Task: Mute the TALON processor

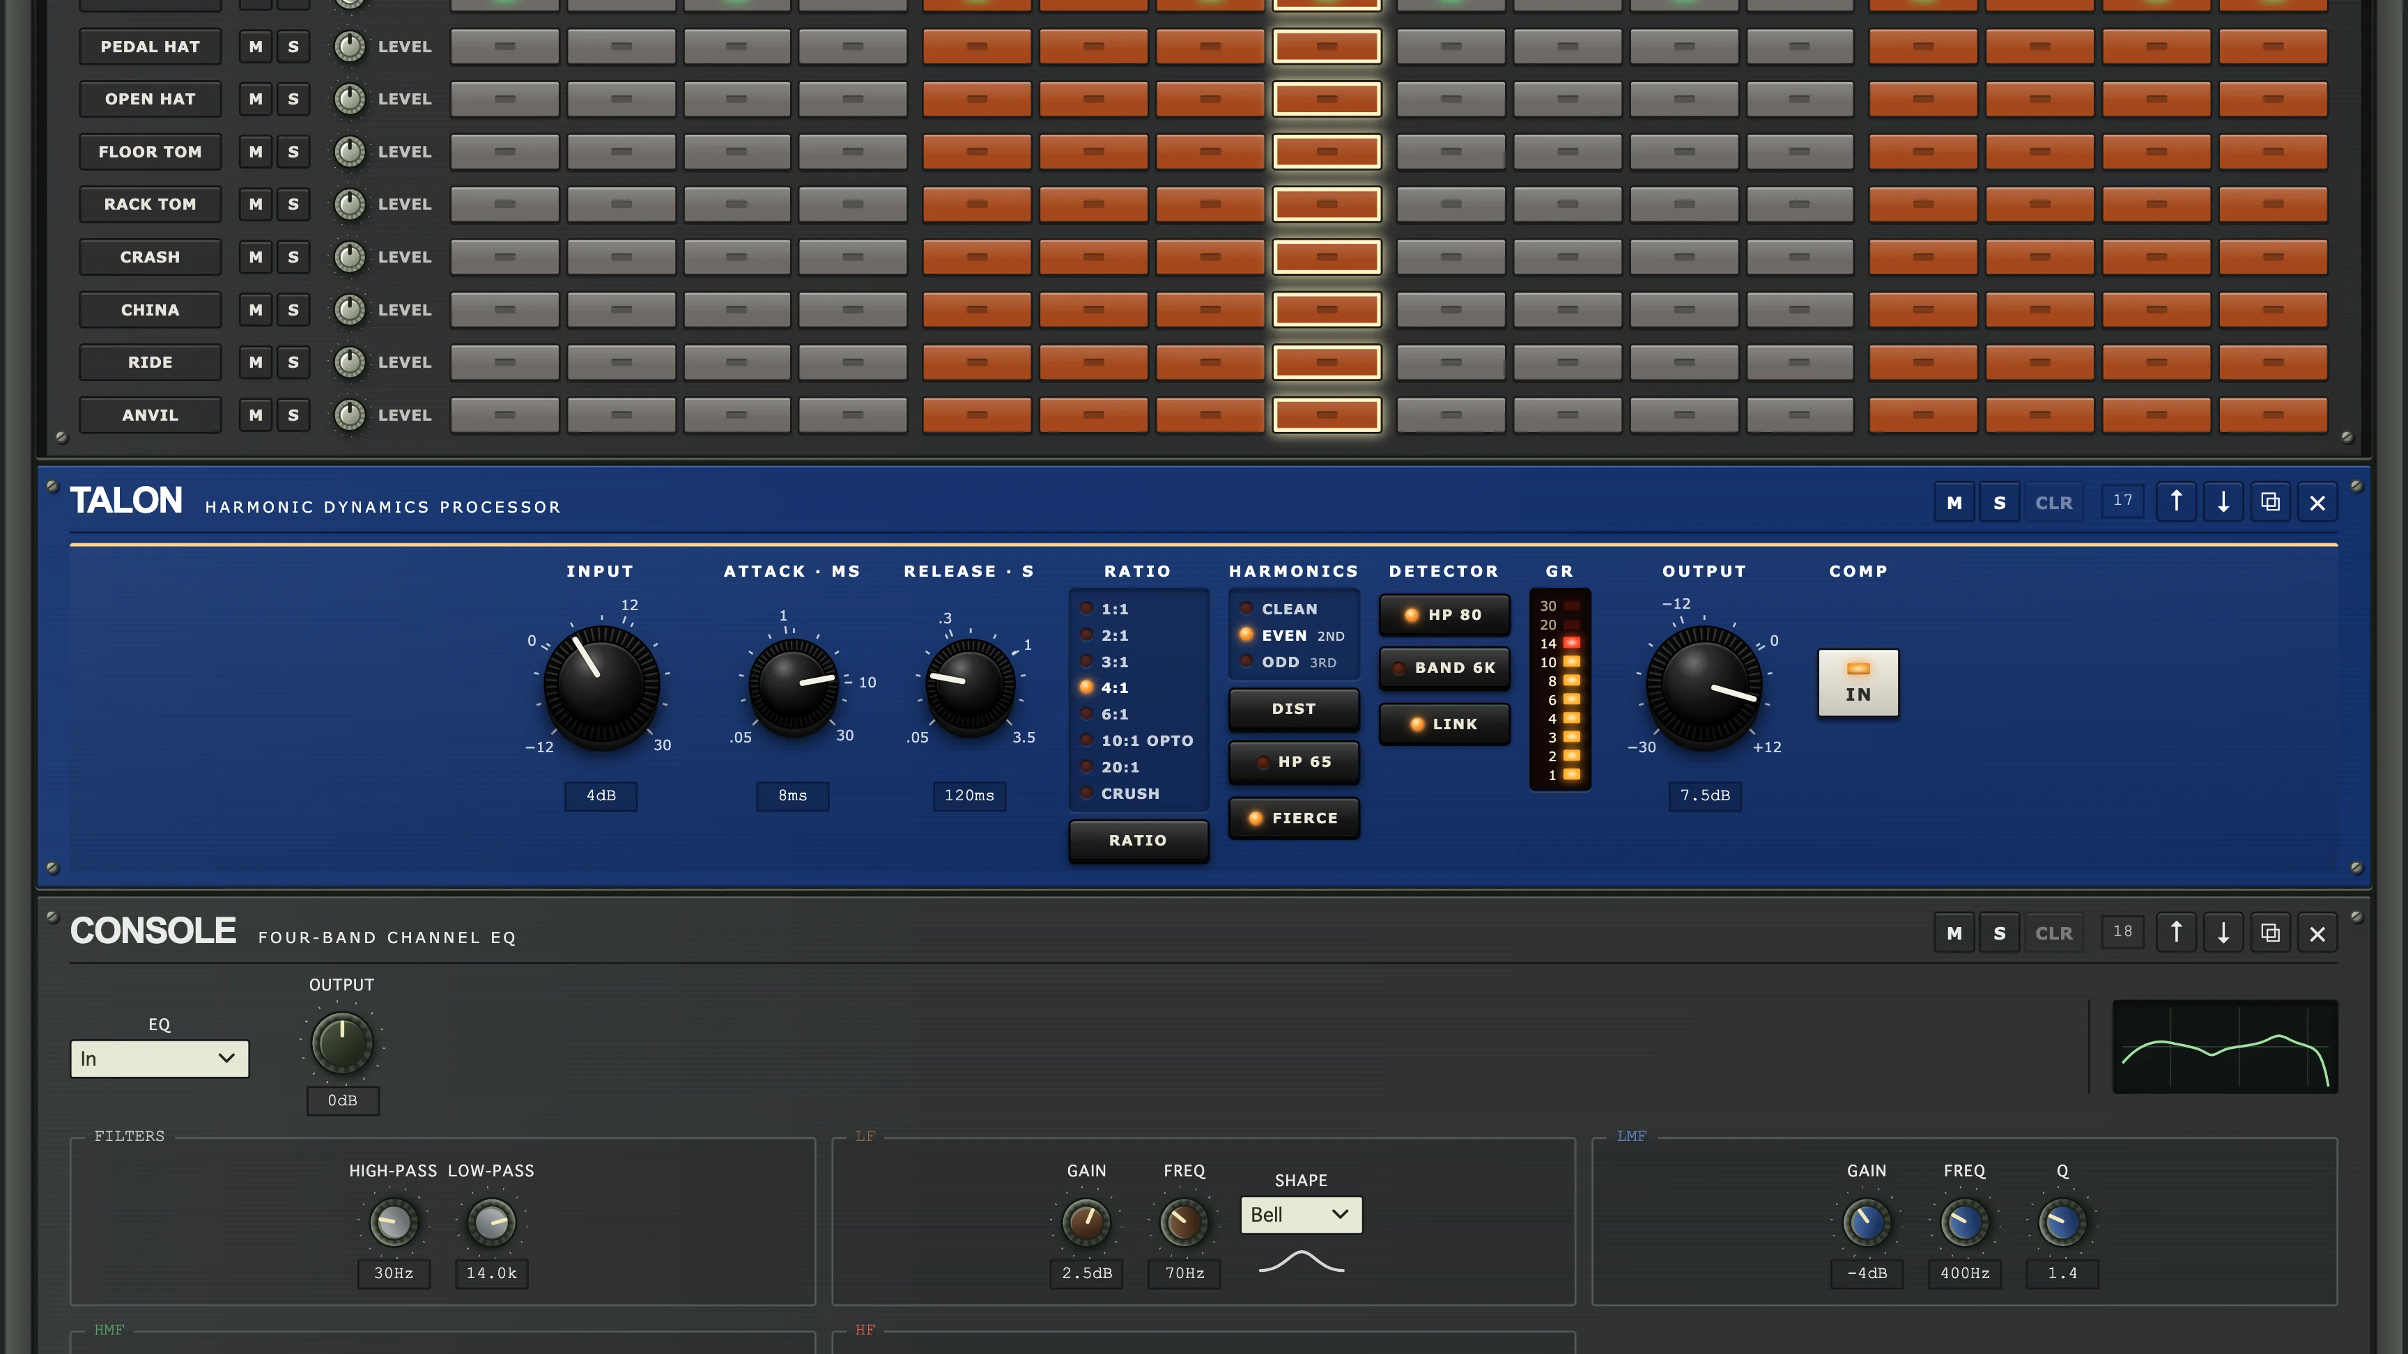Action: 1954,501
